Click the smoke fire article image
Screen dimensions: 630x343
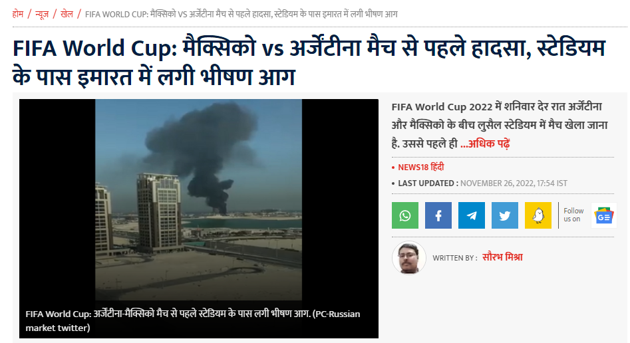point(198,199)
